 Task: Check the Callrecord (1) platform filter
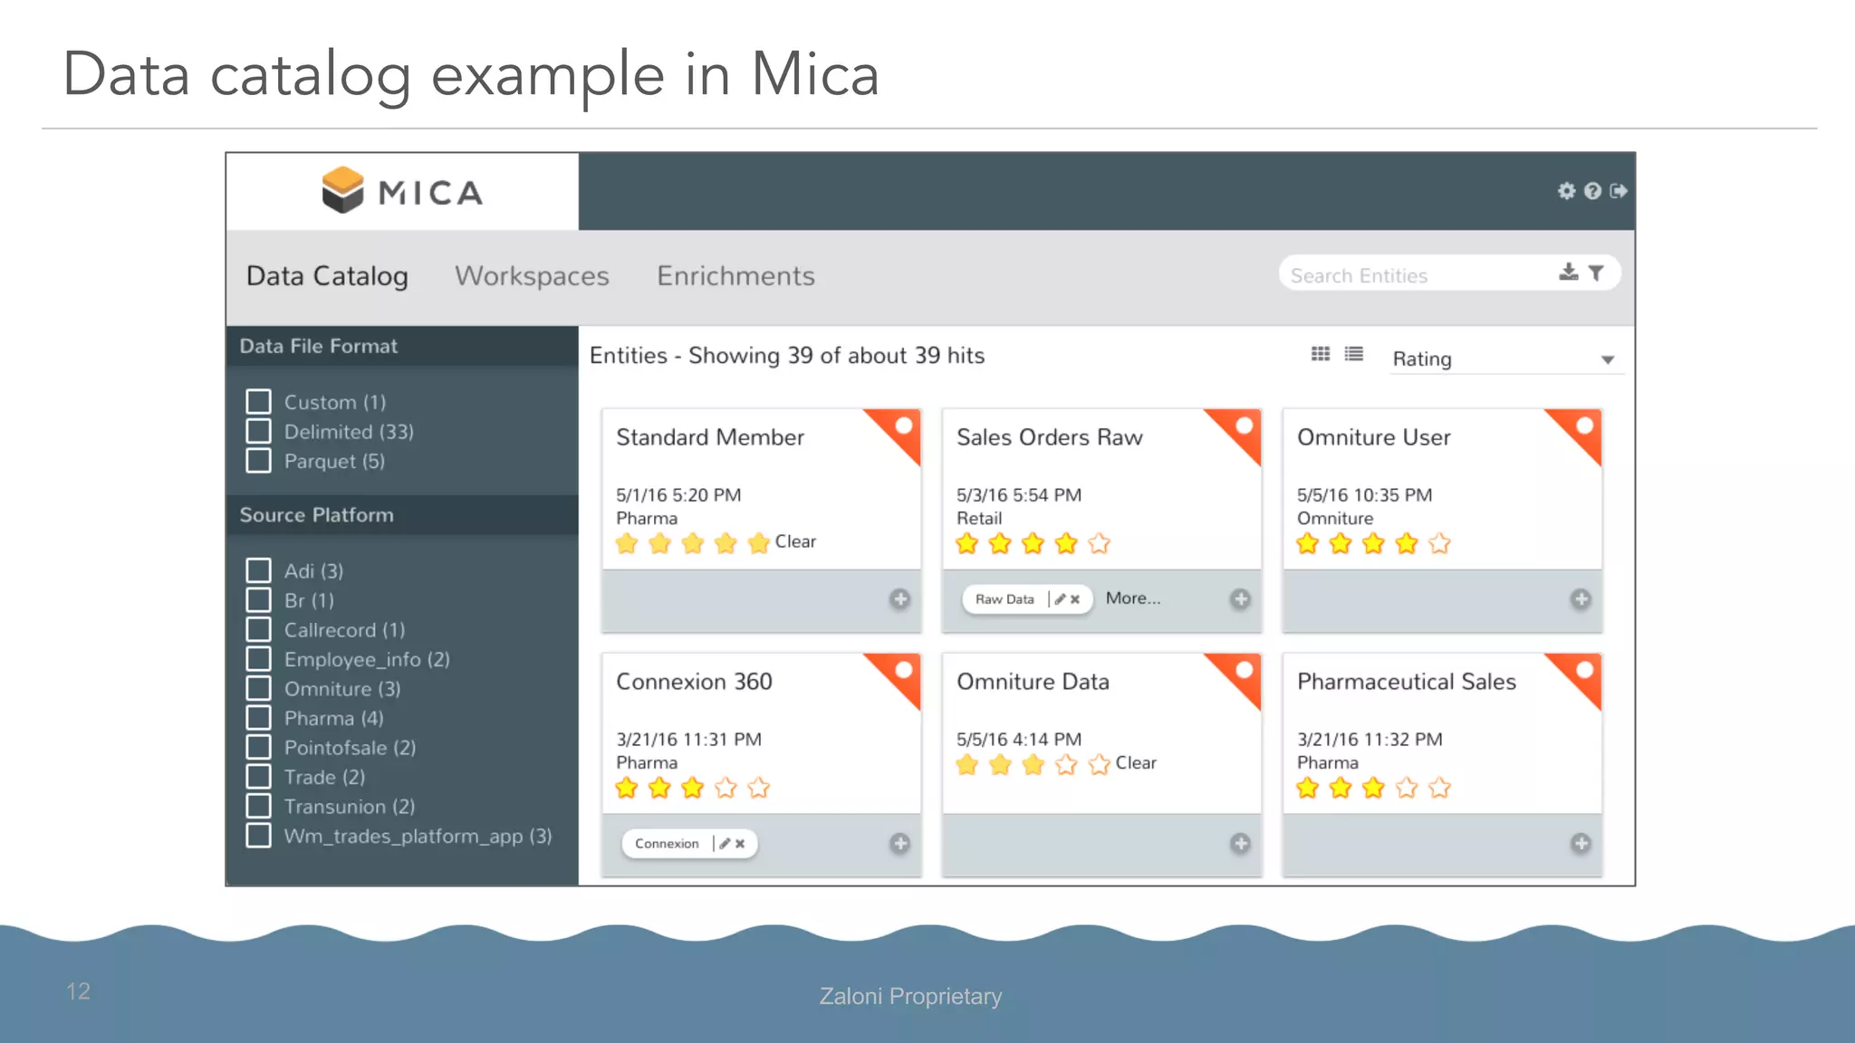[259, 629]
